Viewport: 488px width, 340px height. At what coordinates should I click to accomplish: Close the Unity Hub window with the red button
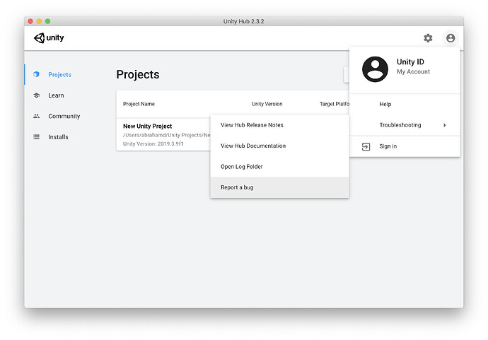[30, 21]
